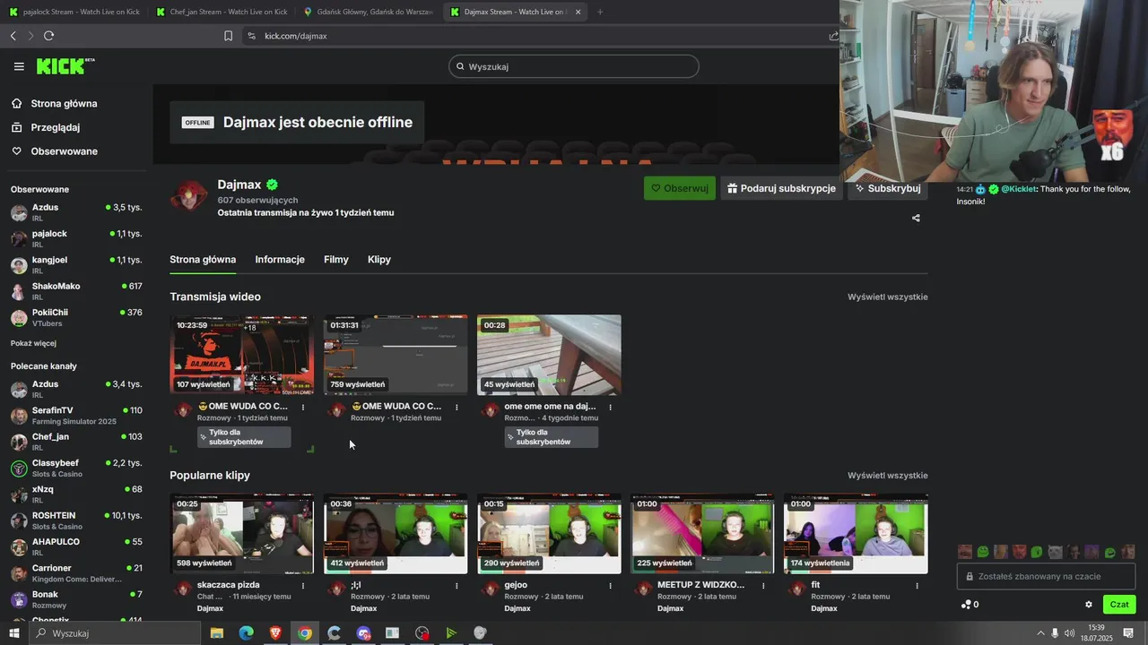This screenshot has width=1148, height=645.
Task: Open a new browser tab with plus
Action: pyautogui.click(x=600, y=12)
